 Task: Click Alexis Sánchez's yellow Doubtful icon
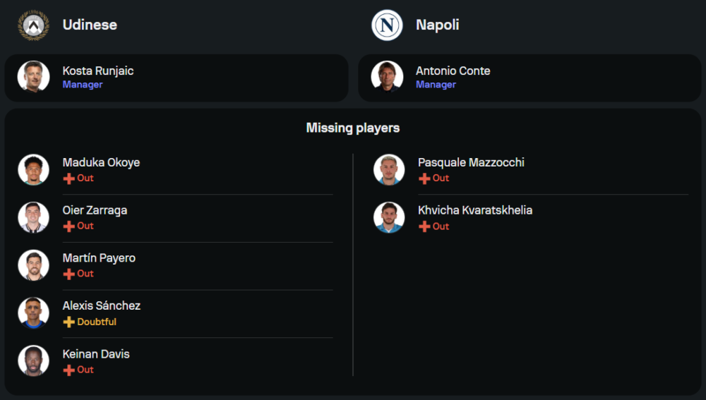coord(69,322)
